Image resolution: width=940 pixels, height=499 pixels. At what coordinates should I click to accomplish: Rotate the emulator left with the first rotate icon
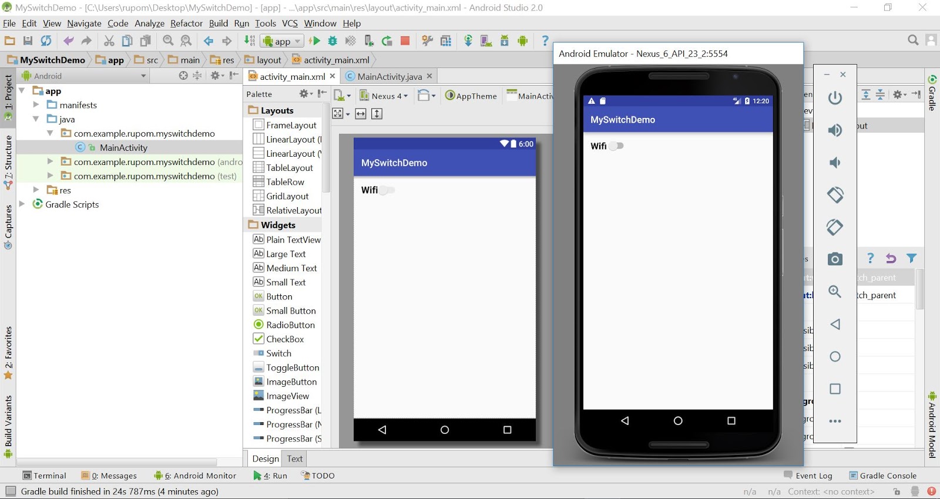[835, 194]
